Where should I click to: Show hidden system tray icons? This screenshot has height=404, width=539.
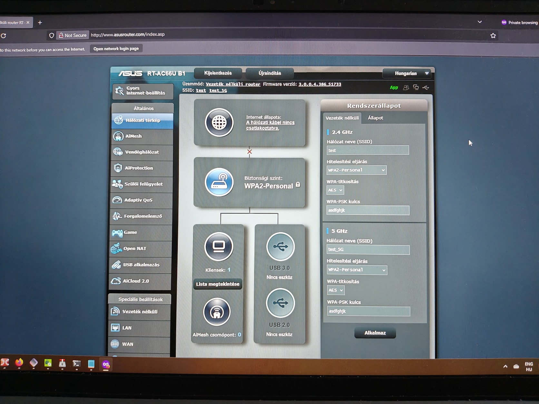click(x=505, y=366)
